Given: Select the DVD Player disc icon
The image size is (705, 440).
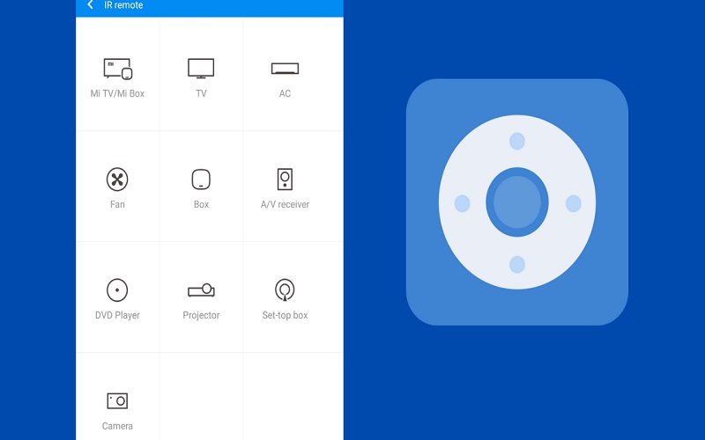Looking at the screenshot, I should [117, 290].
